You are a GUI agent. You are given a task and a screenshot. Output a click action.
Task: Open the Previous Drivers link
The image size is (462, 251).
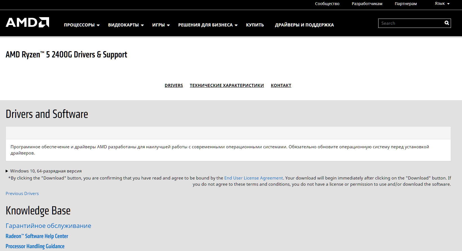coord(22,194)
